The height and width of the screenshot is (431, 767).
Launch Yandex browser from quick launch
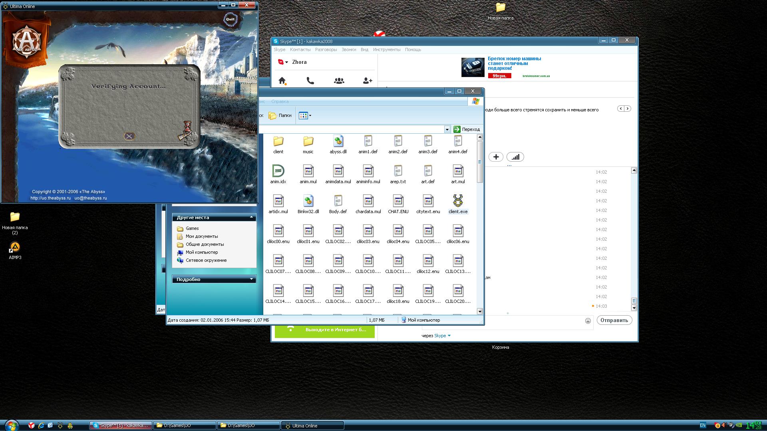[31, 425]
